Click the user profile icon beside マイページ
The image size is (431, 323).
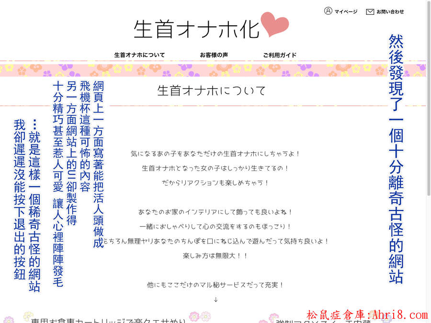click(x=328, y=11)
